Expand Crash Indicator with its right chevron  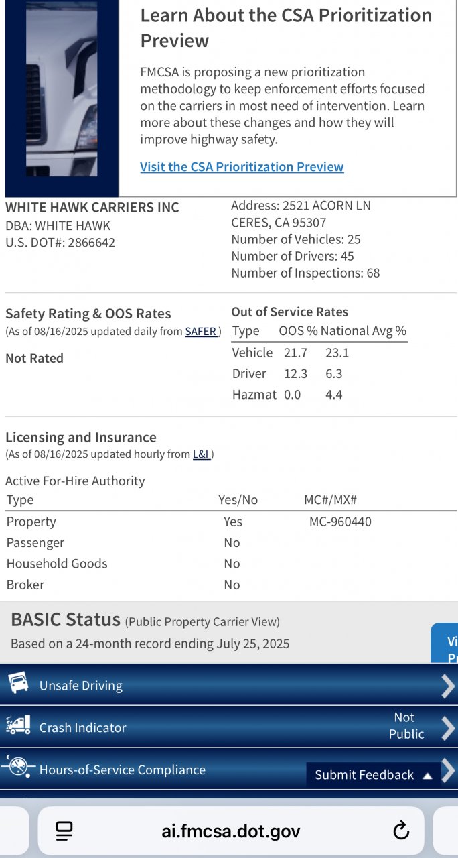coord(447,728)
